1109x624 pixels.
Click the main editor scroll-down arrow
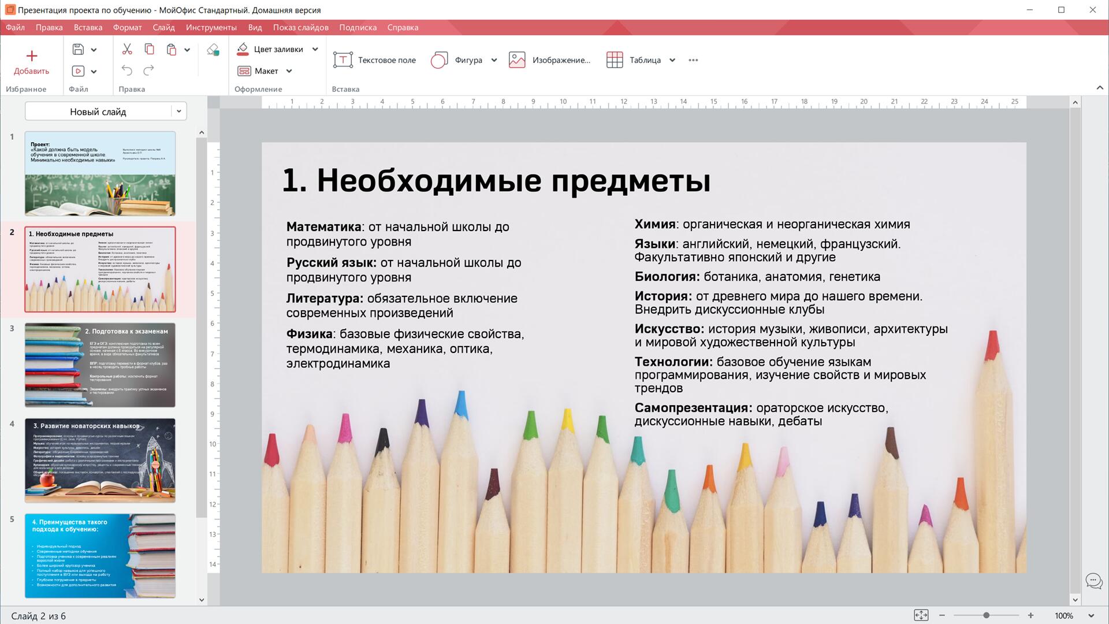click(1075, 600)
